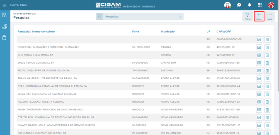Viewport: 279px width, 135px height.
Task: Open contacts icon for CTB TELECO row
Action: click(x=259, y=118)
